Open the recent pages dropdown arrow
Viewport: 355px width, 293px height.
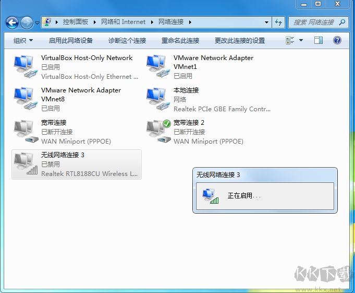coord(38,22)
